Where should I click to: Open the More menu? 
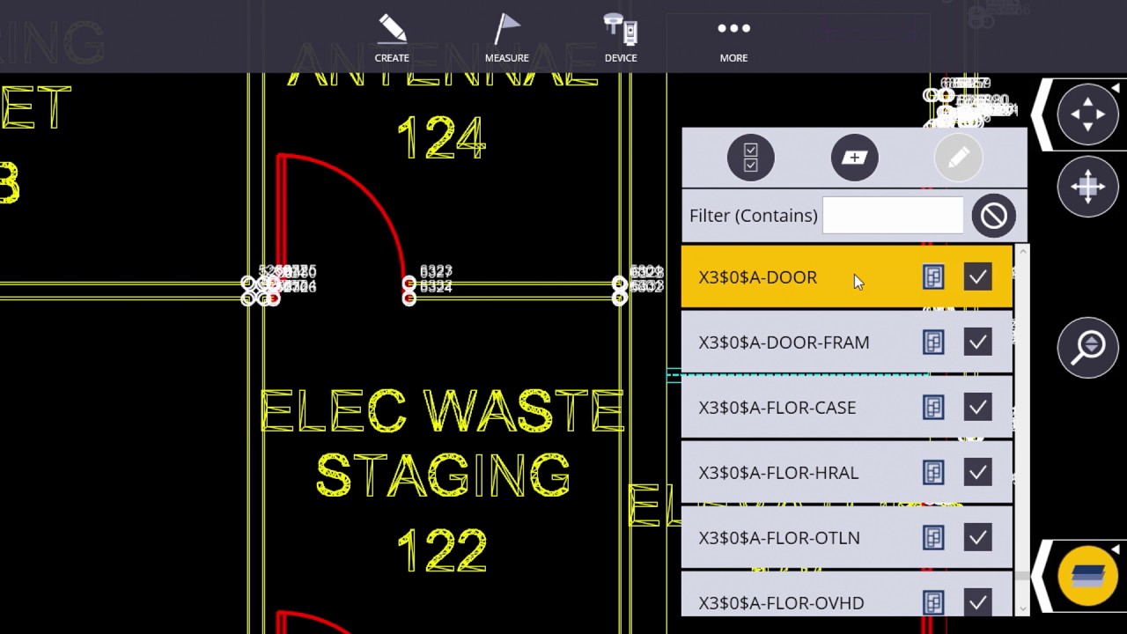[x=733, y=37]
